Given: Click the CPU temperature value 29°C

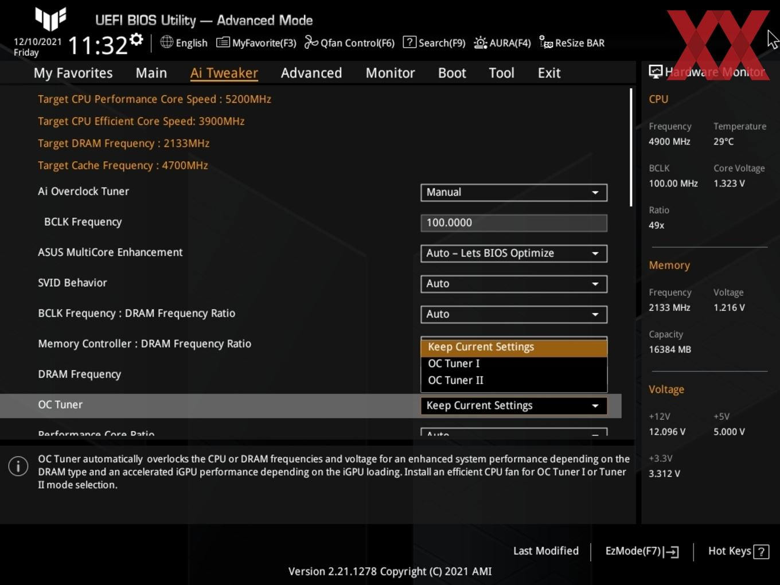Looking at the screenshot, I should click(x=723, y=142).
